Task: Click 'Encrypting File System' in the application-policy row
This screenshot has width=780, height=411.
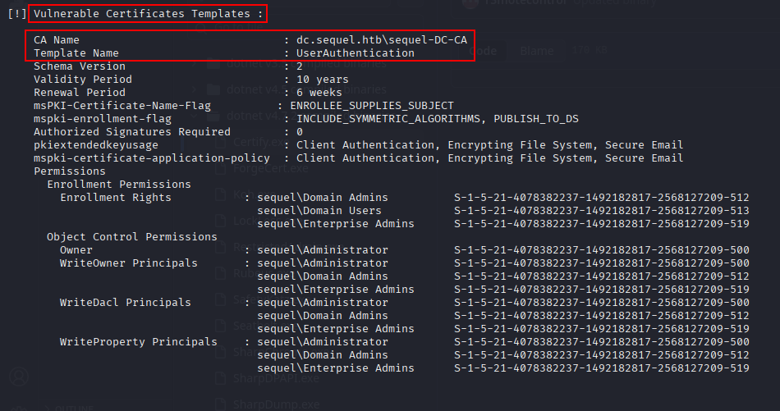Action: (520, 158)
